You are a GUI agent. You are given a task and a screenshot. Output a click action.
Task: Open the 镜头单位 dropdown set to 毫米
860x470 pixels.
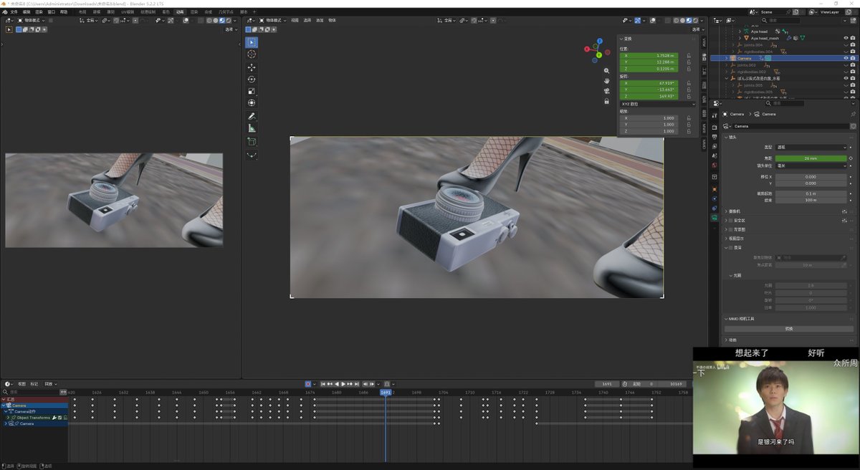(x=811, y=166)
